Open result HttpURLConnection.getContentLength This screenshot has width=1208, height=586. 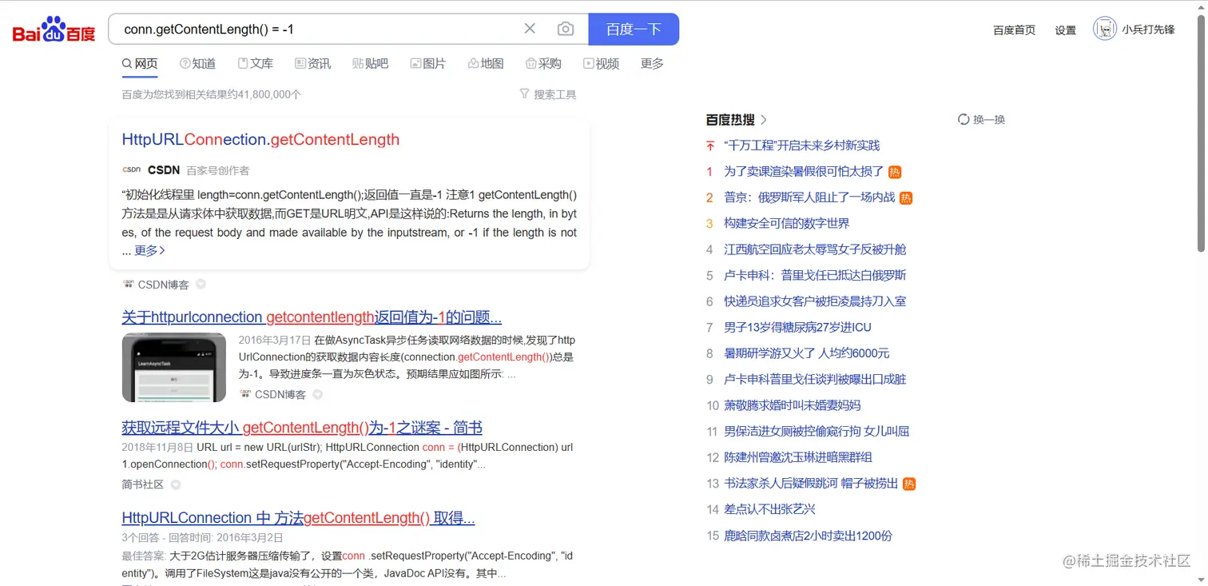(260, 140)
